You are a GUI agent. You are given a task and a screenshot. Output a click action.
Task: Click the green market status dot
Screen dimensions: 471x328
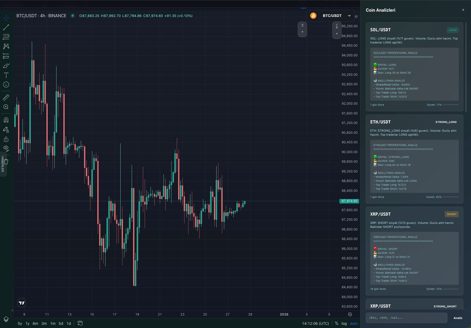click(72, 16)
